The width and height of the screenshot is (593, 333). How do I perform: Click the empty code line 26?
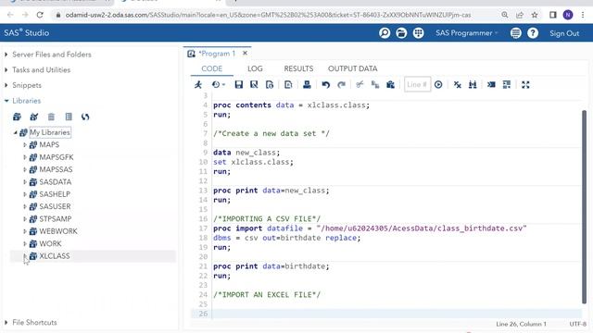[x=397, y=314]
